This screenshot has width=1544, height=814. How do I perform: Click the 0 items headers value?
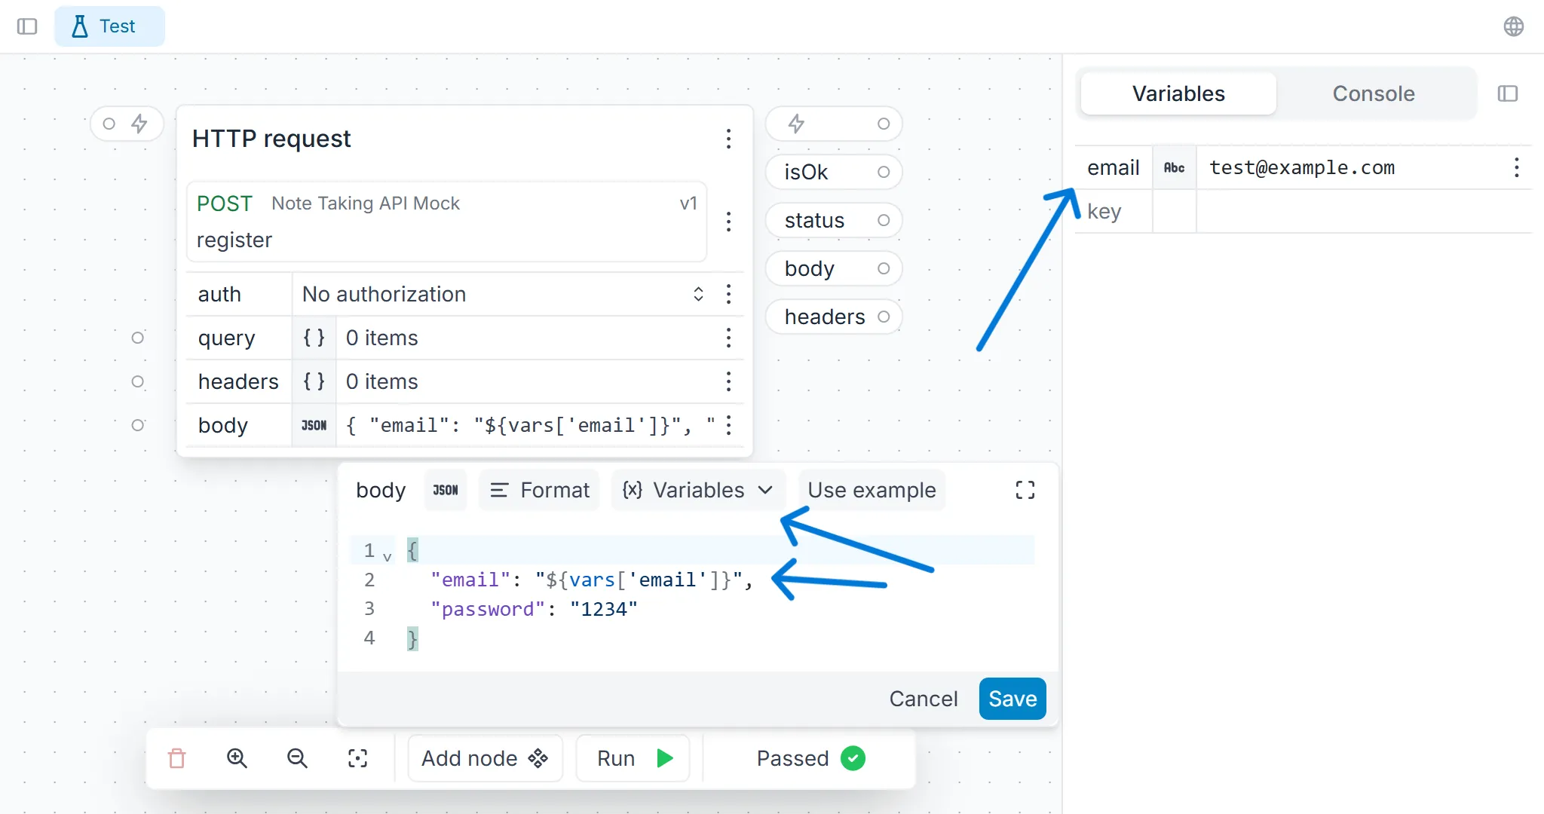point(381,381)
